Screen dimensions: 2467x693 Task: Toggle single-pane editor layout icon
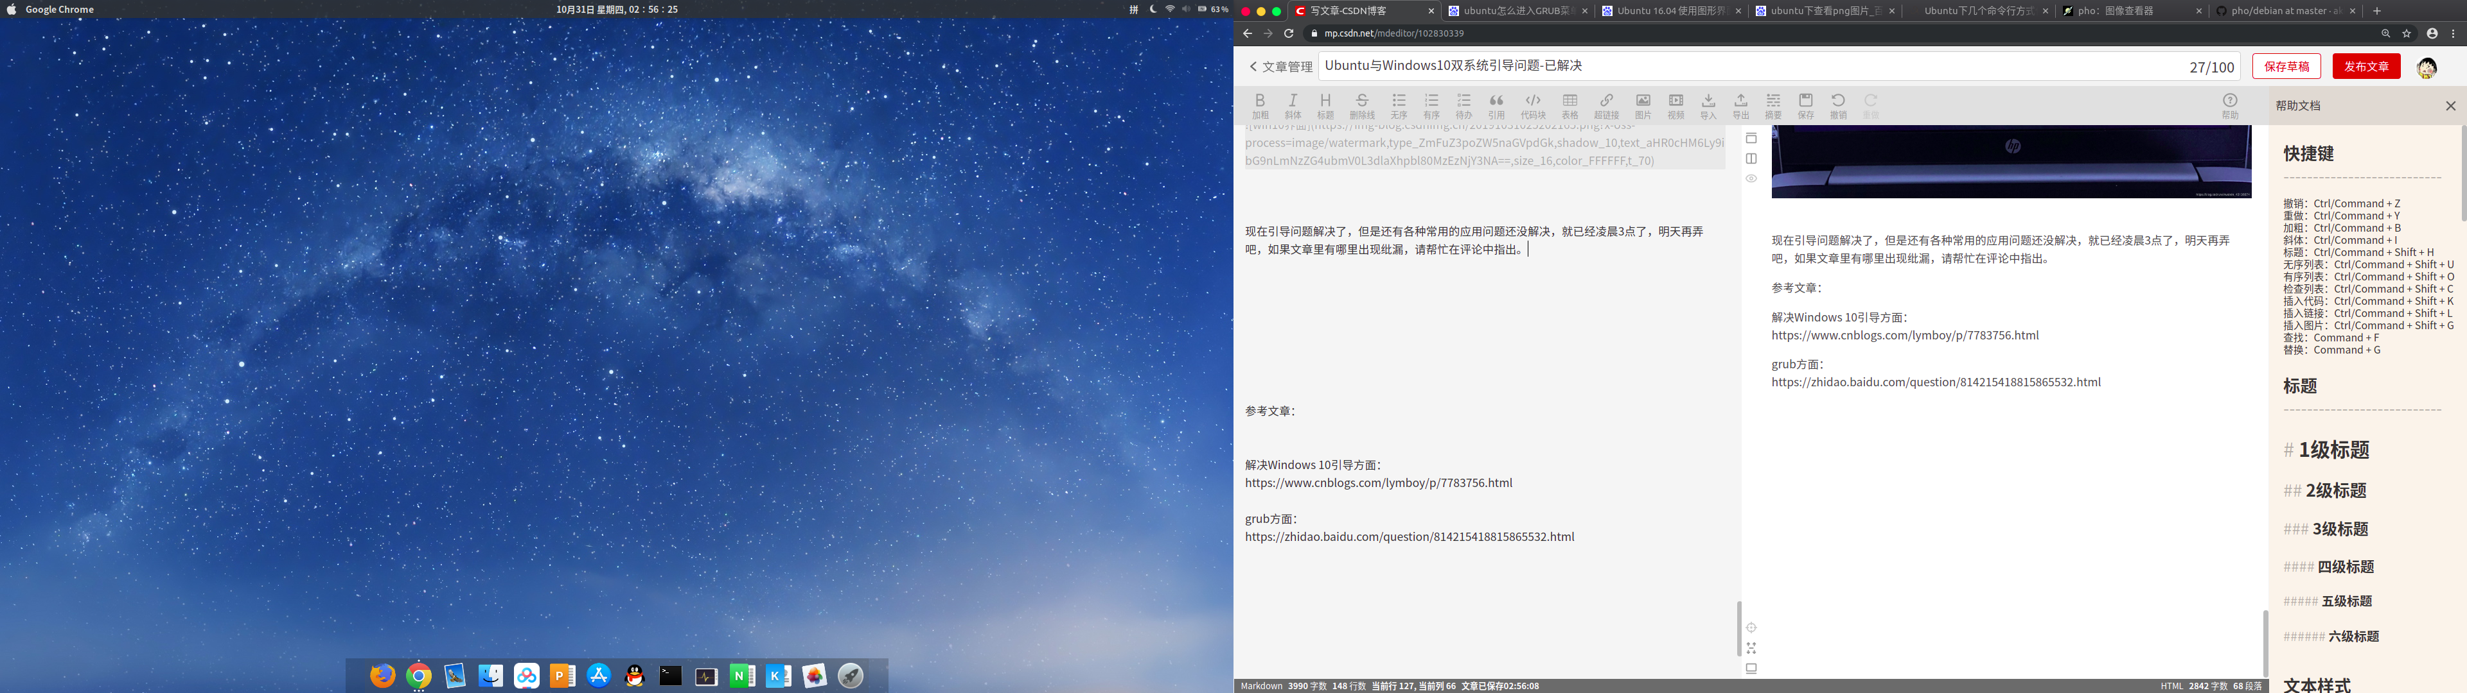[1751, 139]
